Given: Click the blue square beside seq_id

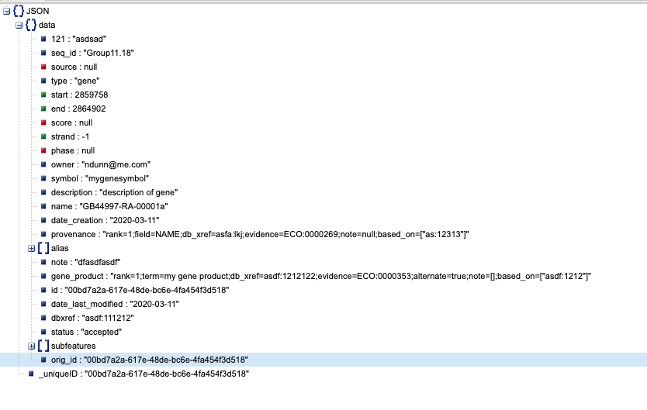Looking at the screenshot, I should click(43, 53).
